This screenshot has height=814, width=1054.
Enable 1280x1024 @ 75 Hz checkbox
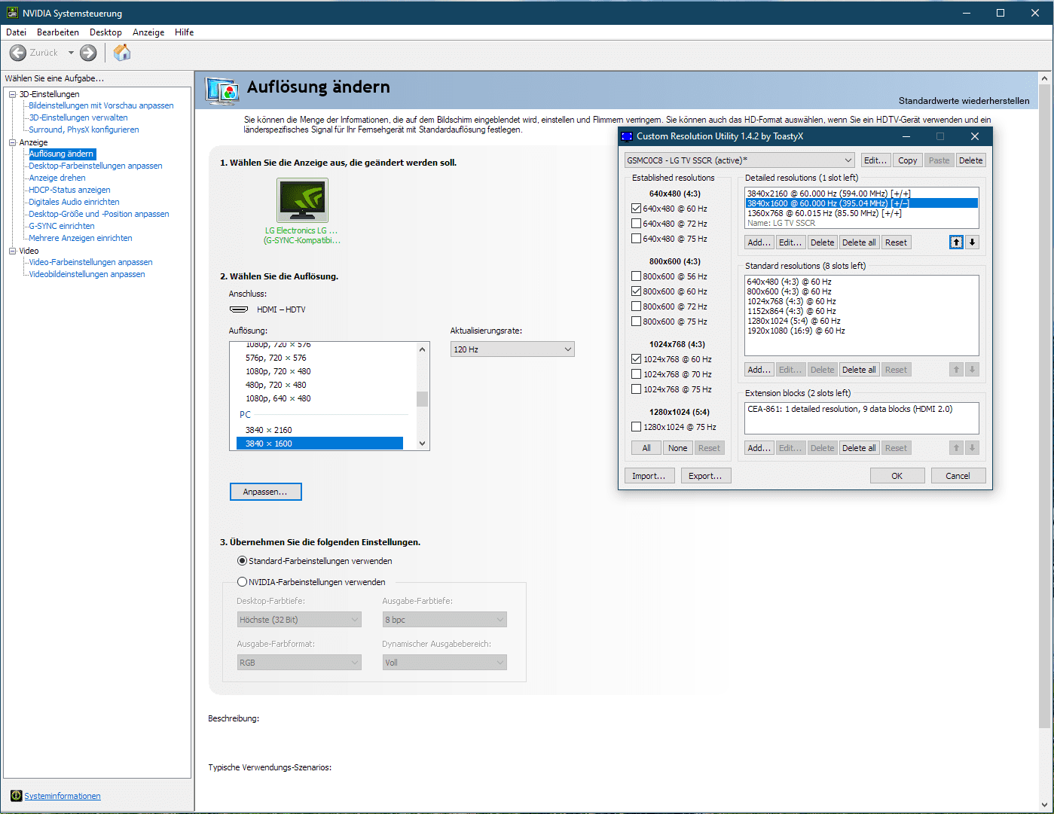[637, 427]
